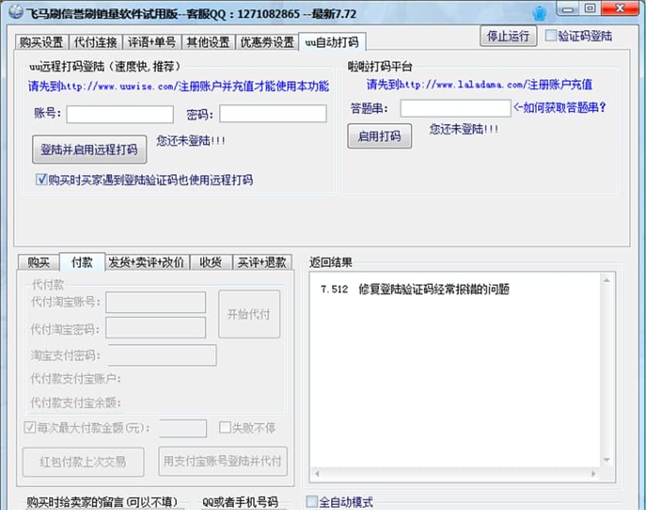Select the 其他设置 tab
This screenshot has height=510, width=647.
coord(208,42)
